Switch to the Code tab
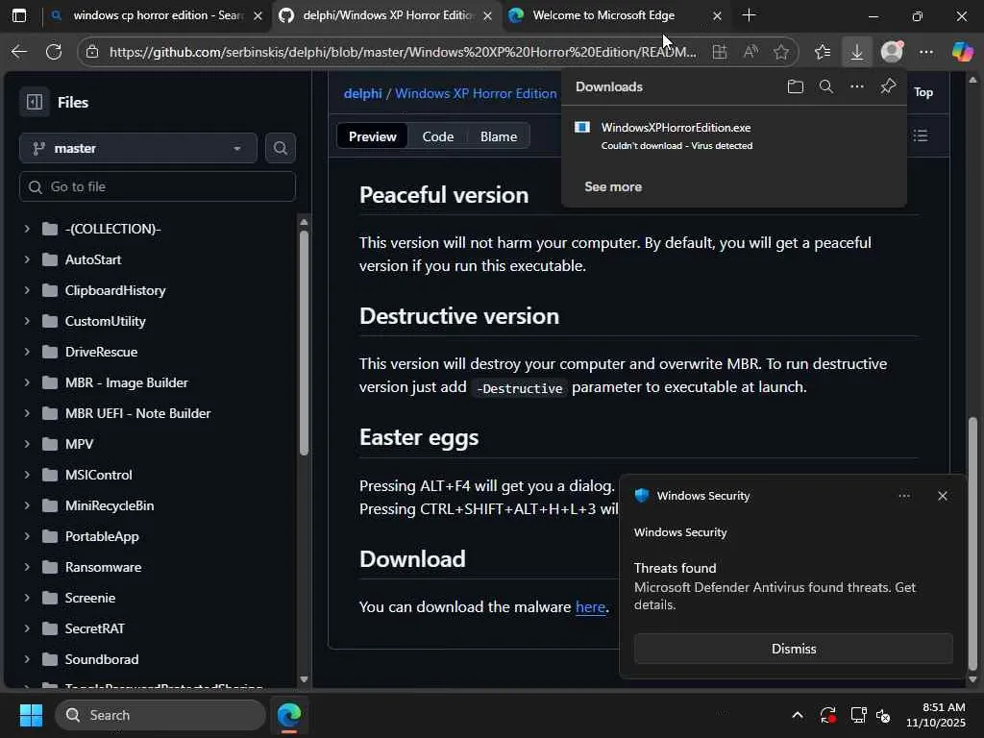984x738 pixels. tap(438, 136)
